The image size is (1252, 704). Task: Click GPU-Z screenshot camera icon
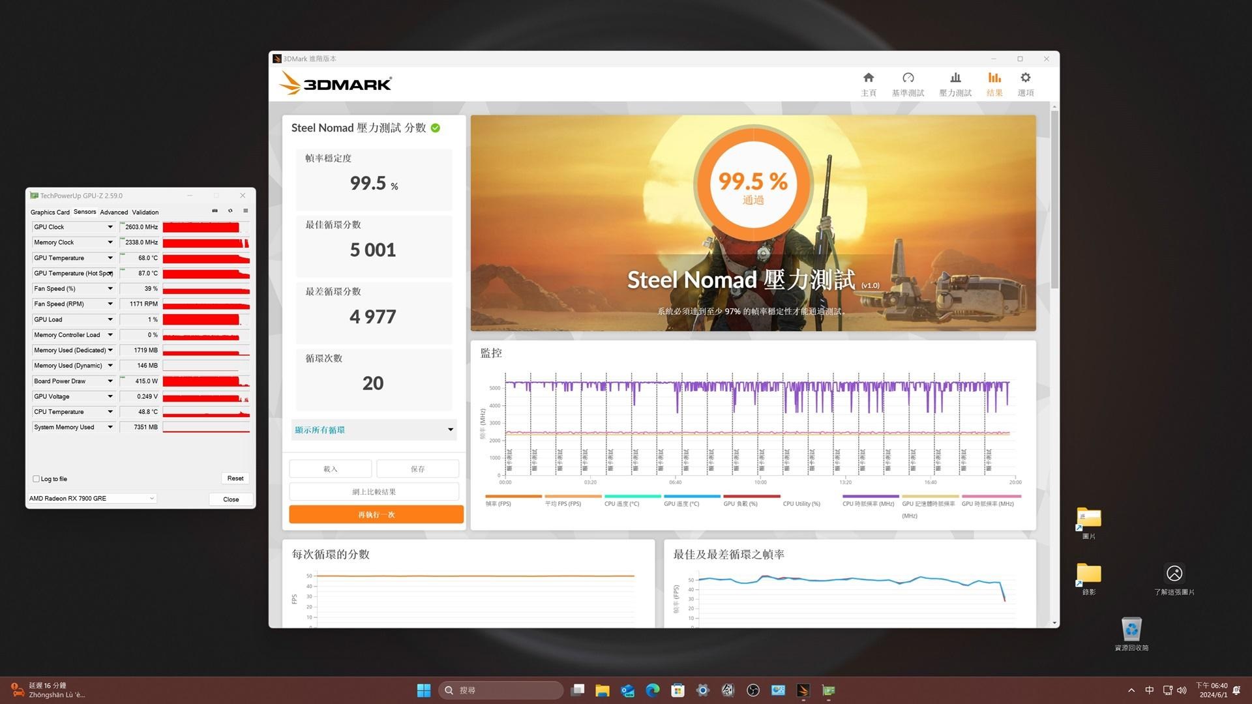[215, 211]
